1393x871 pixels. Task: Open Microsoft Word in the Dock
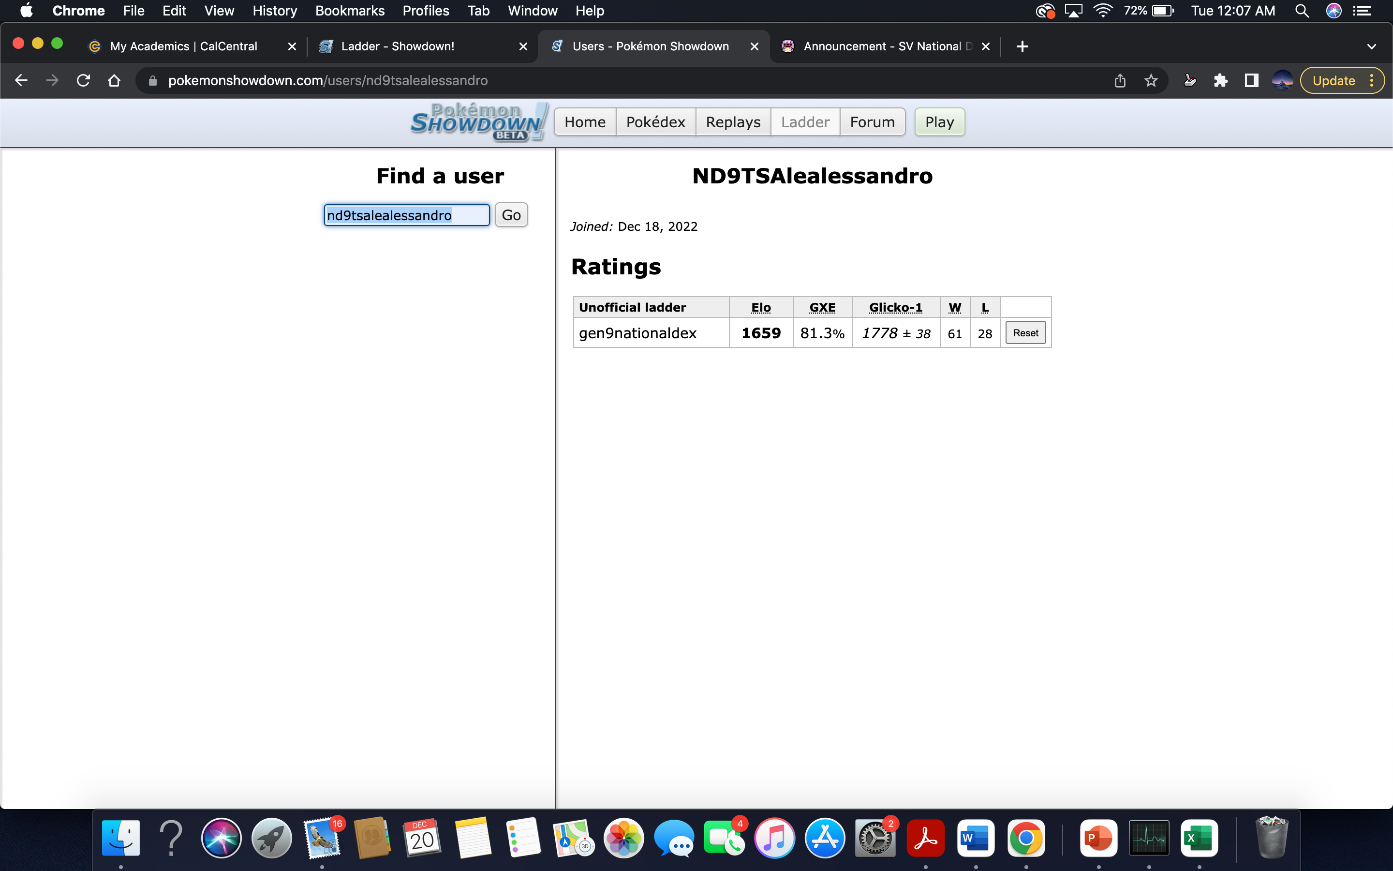[976, 838]
